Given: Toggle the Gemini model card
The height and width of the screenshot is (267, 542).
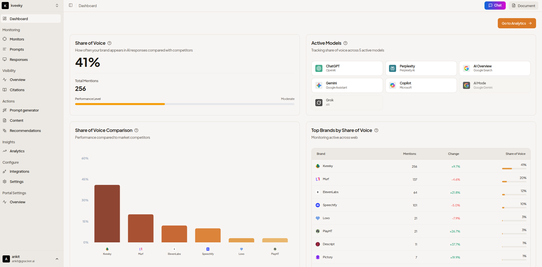Looking at the screenshot, I should (x=347, y=86).
